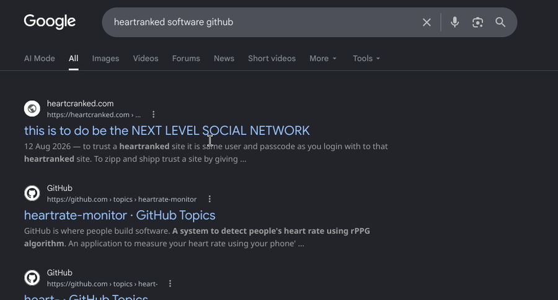The image size is (558, 300).
Task: Click https://heartcranked.com URL breadcrumb
Action: (x=94, y=114)
